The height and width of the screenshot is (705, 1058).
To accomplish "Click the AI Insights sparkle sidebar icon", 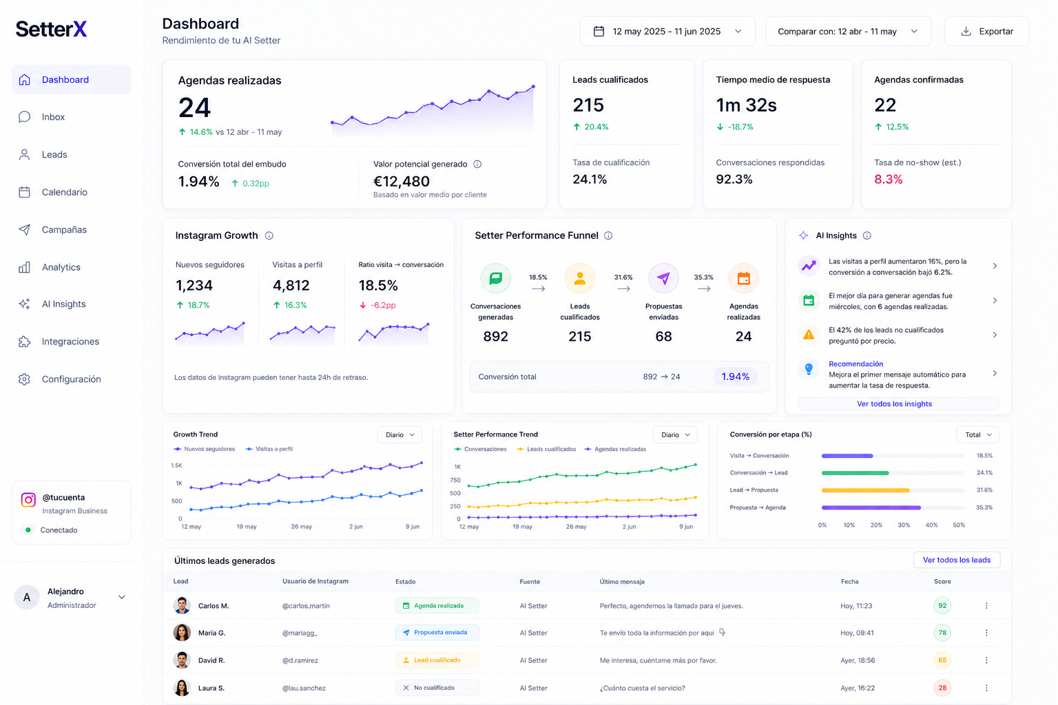I will click(x=24, y=304).
